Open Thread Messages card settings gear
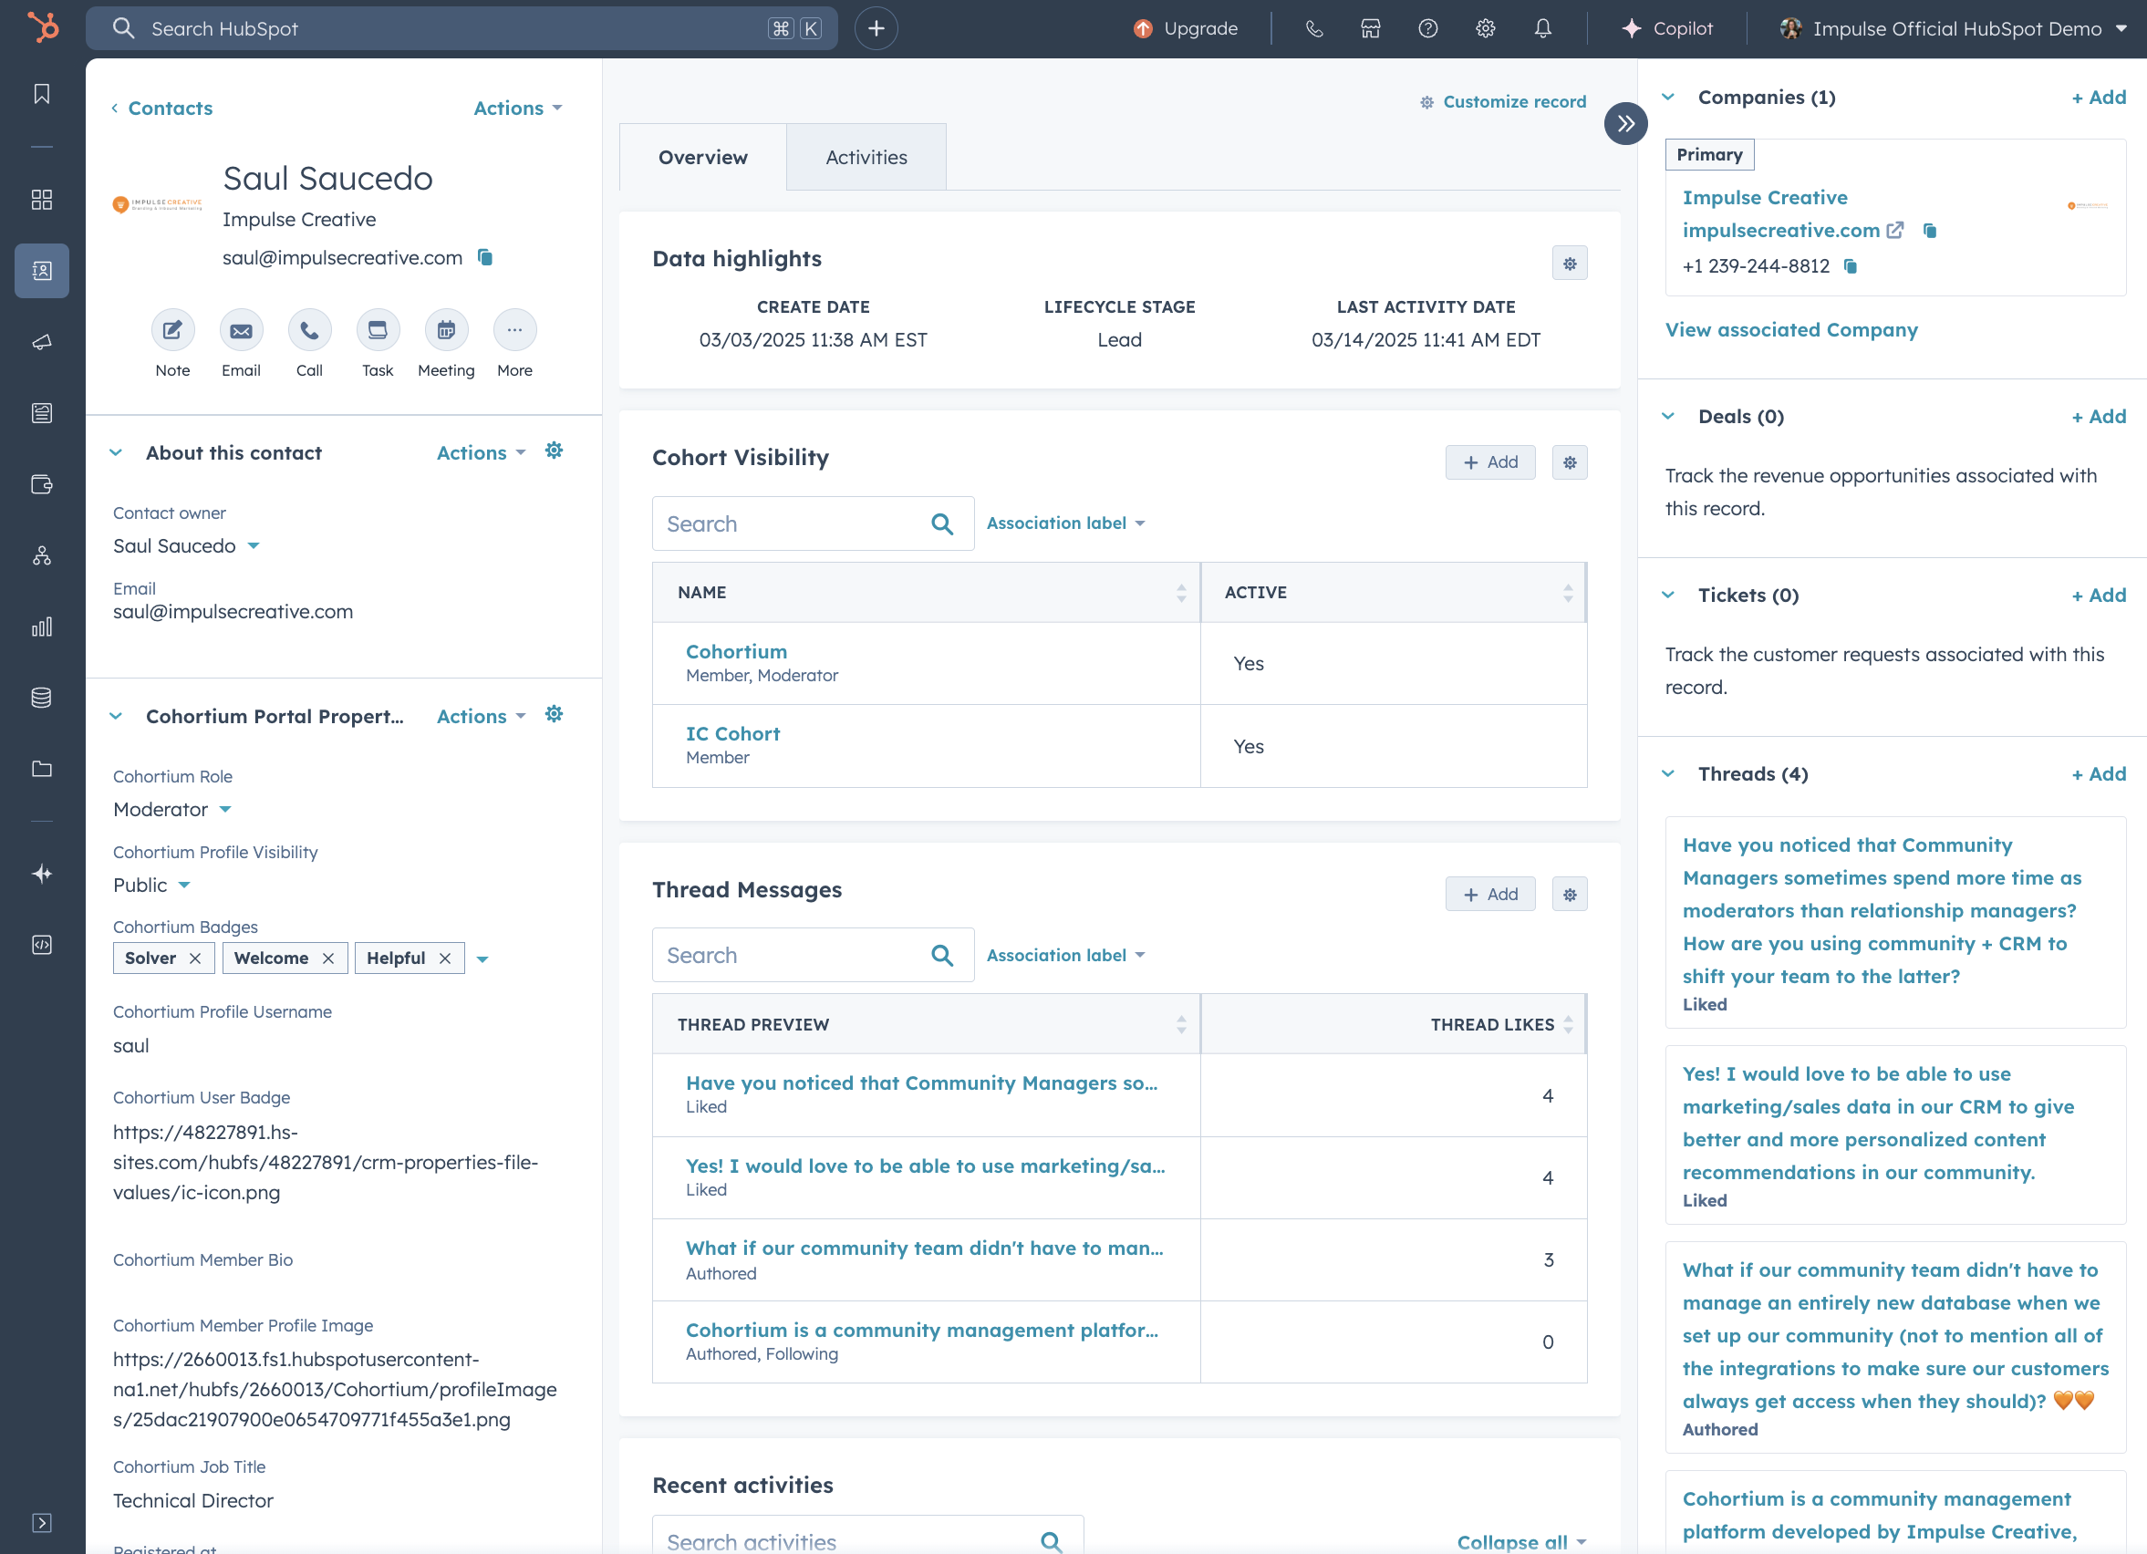The image size is (2147, 1554). pos(1570,895)
